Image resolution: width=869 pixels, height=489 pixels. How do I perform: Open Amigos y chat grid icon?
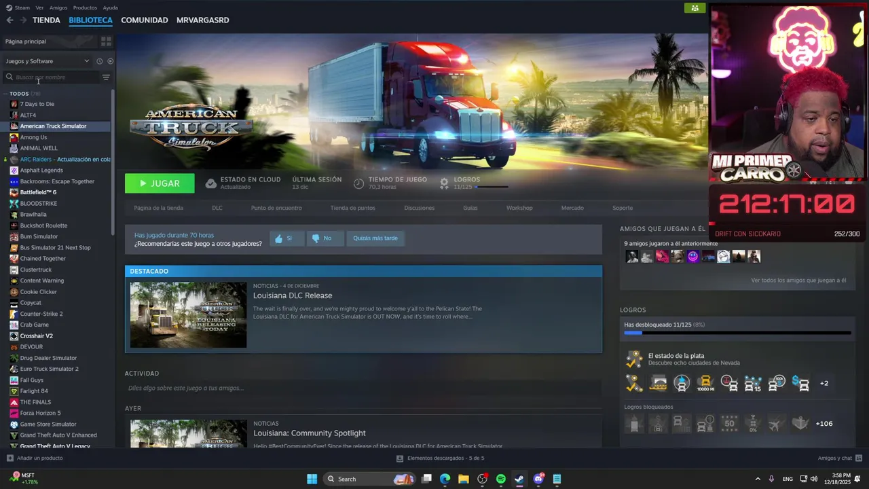click(x=859, y=458)
